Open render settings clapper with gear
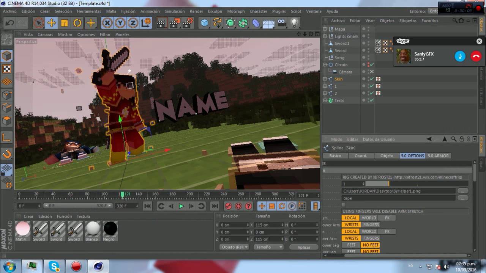 click(188, 23)
